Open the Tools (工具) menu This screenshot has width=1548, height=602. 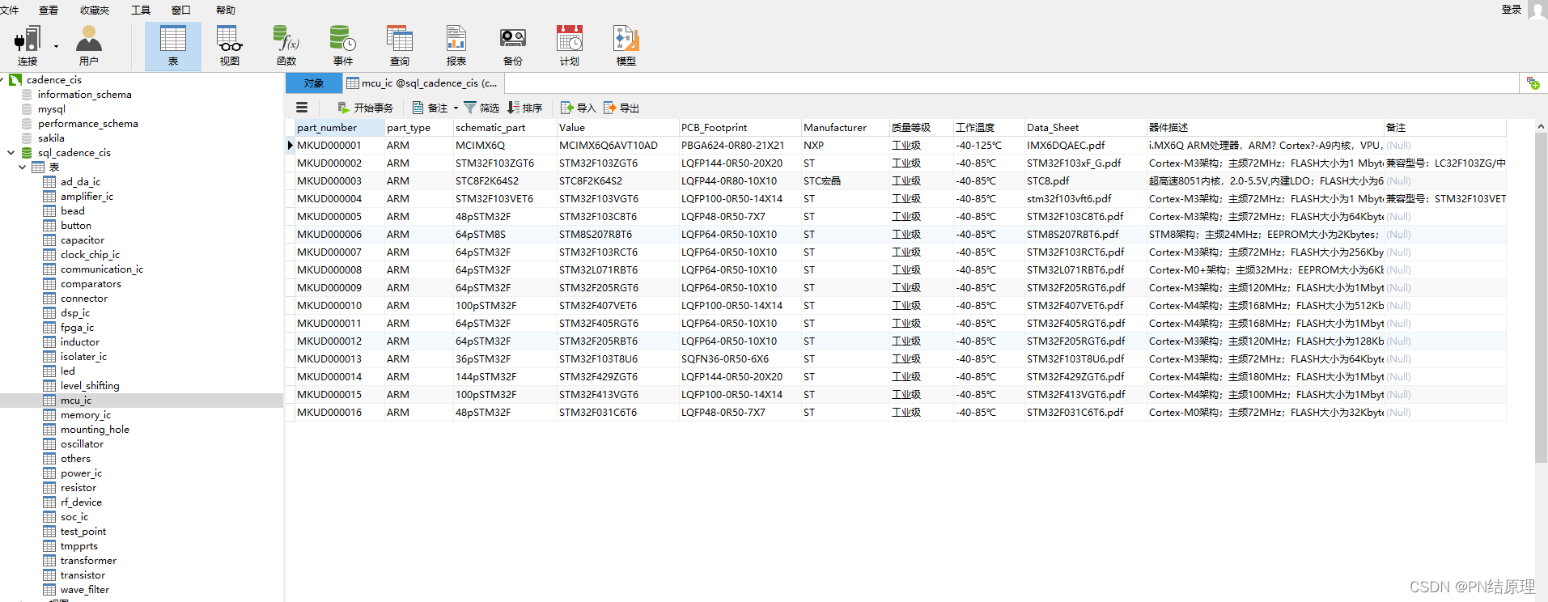tap(140, 10)
